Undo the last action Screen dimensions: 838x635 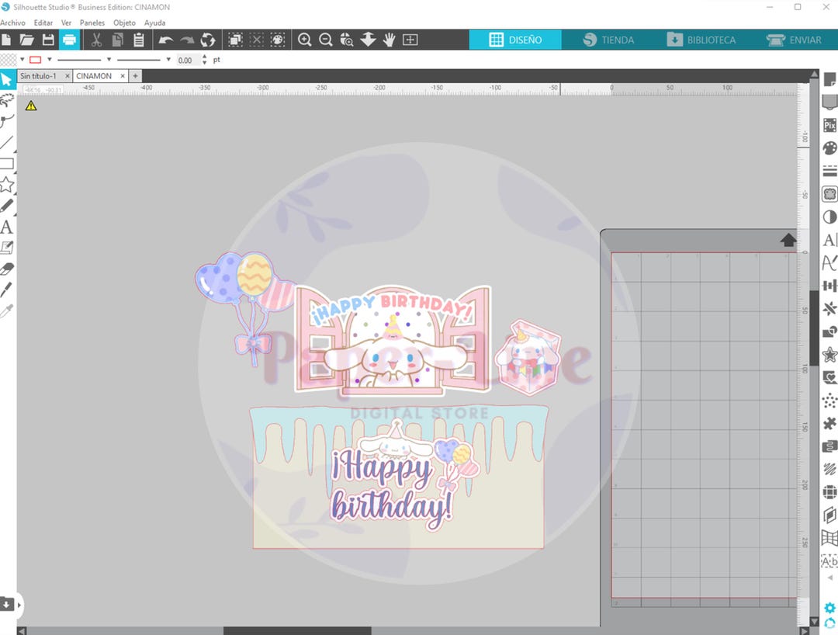168,40
